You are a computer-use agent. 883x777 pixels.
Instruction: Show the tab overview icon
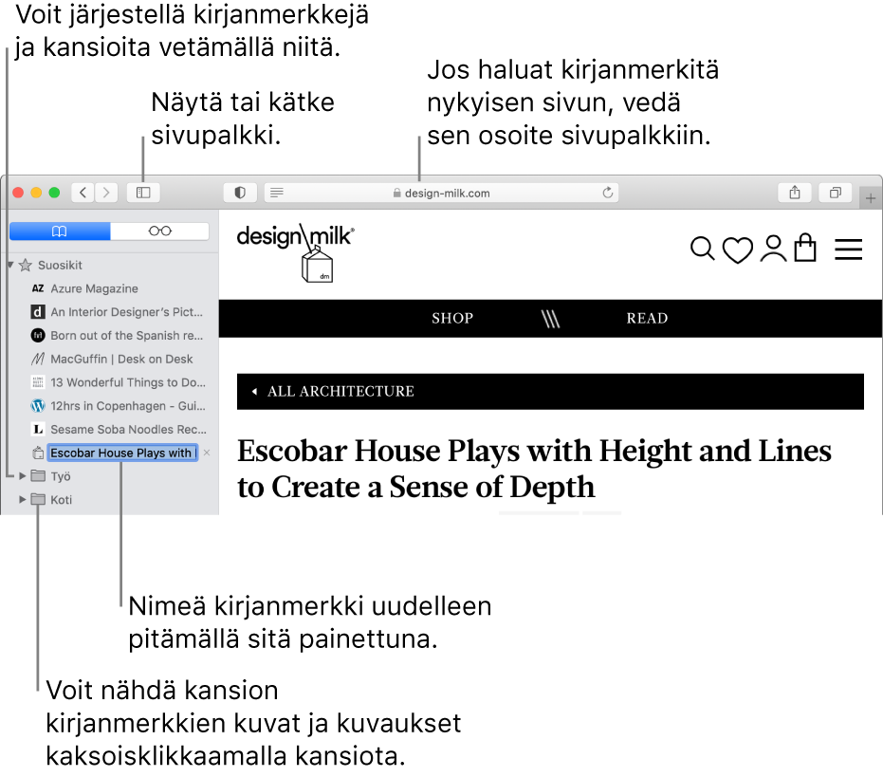pos(836,193)
